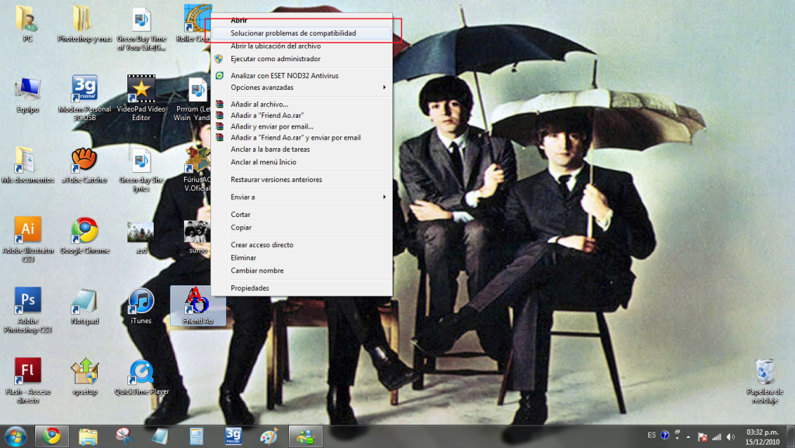The image size is (795, 448).
Task: Click the Show desktop button
Action: (790, 436)
